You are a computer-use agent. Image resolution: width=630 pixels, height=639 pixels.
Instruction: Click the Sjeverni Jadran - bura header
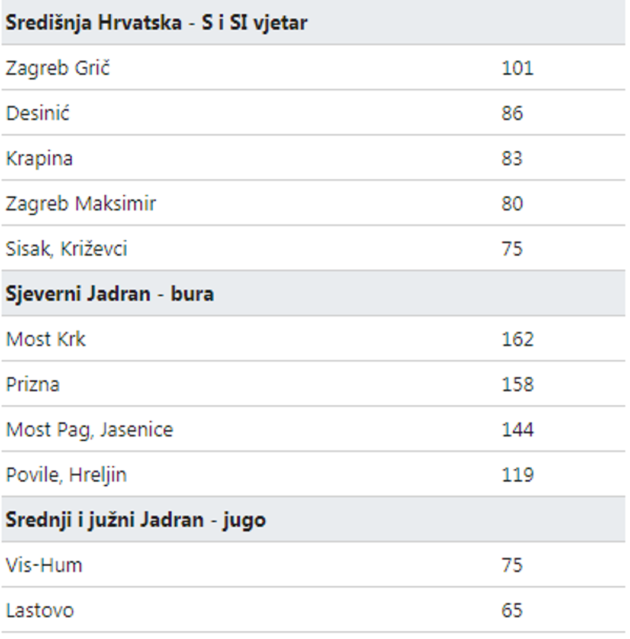[x=110, y=293]
